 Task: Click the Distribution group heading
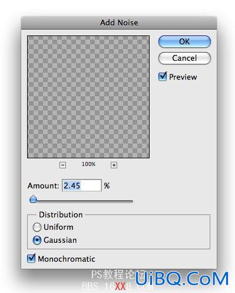tap(61, 214)
